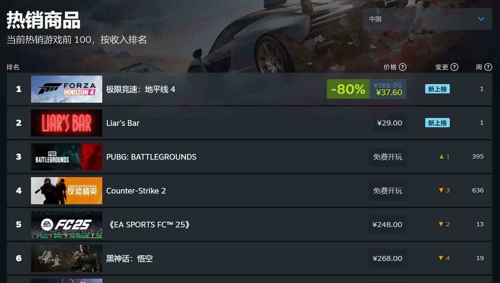Viewport: 500px width, 283px height.
Task: Click the help icon next to 变更
Action: pyautogui.click(x=454, y=67)
